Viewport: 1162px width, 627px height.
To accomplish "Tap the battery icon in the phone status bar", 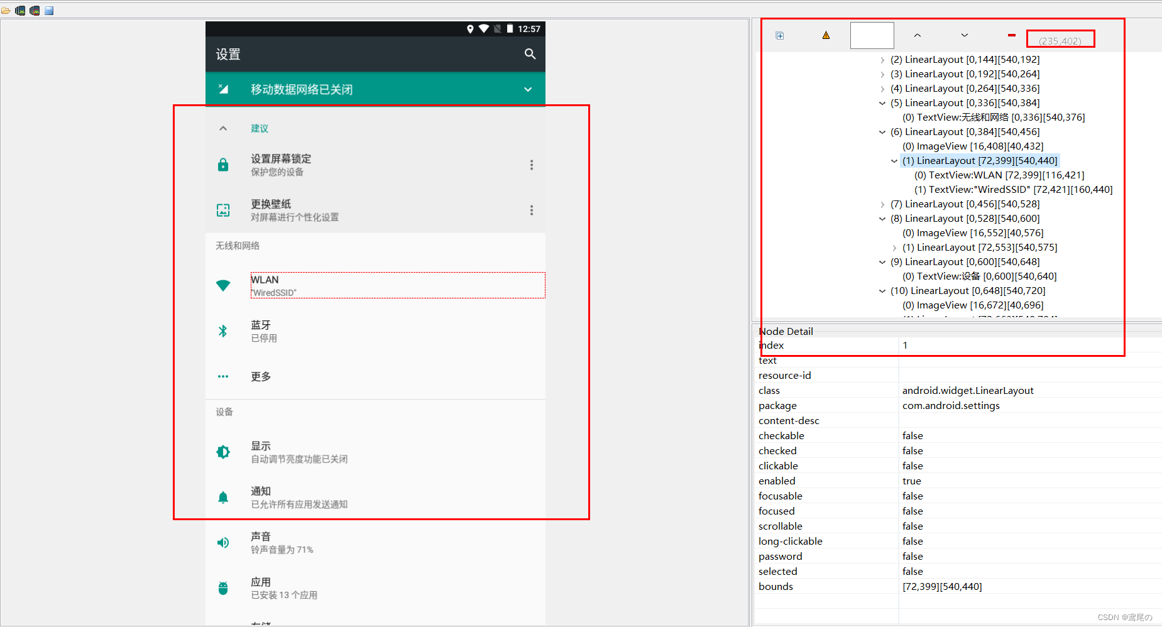I will coord(510,29).
